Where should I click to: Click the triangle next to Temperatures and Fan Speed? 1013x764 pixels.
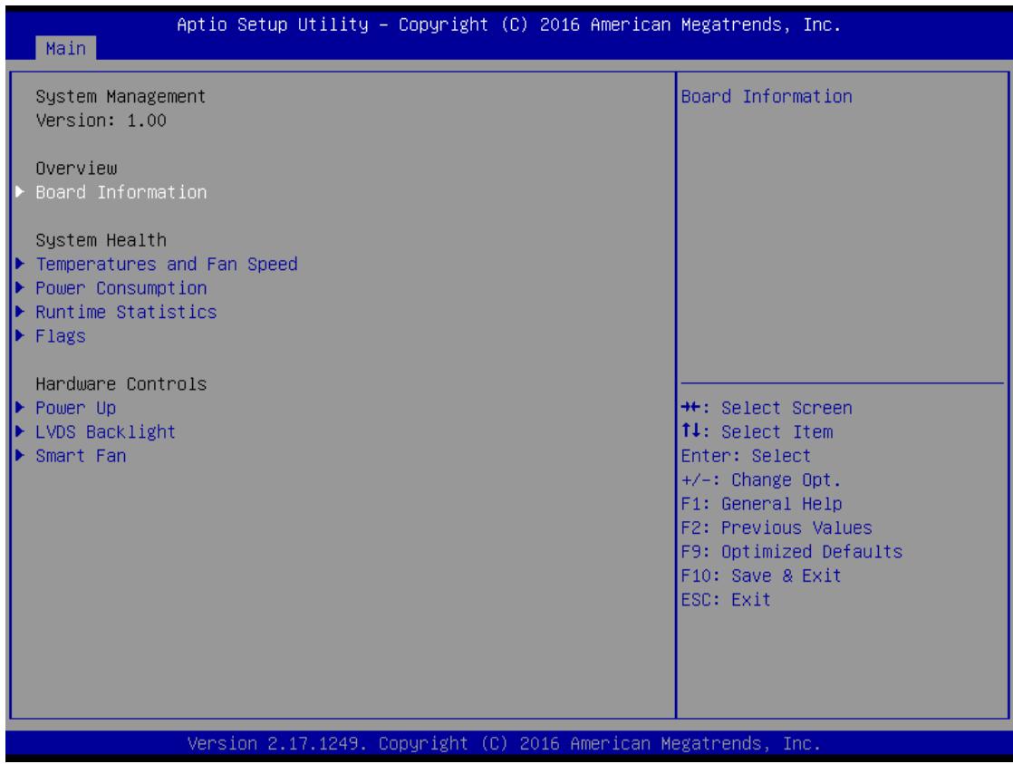pyautogui.click(x=20, y=264)
